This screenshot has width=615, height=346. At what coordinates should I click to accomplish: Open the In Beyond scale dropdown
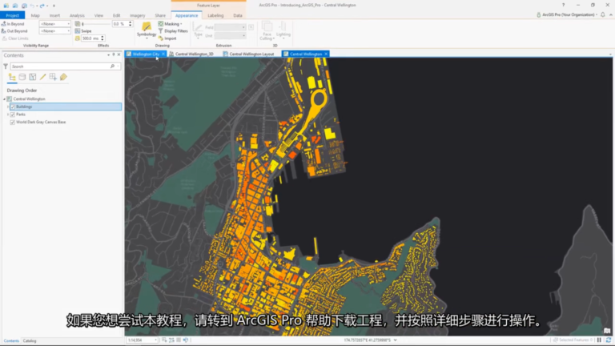tap(68, 24)
